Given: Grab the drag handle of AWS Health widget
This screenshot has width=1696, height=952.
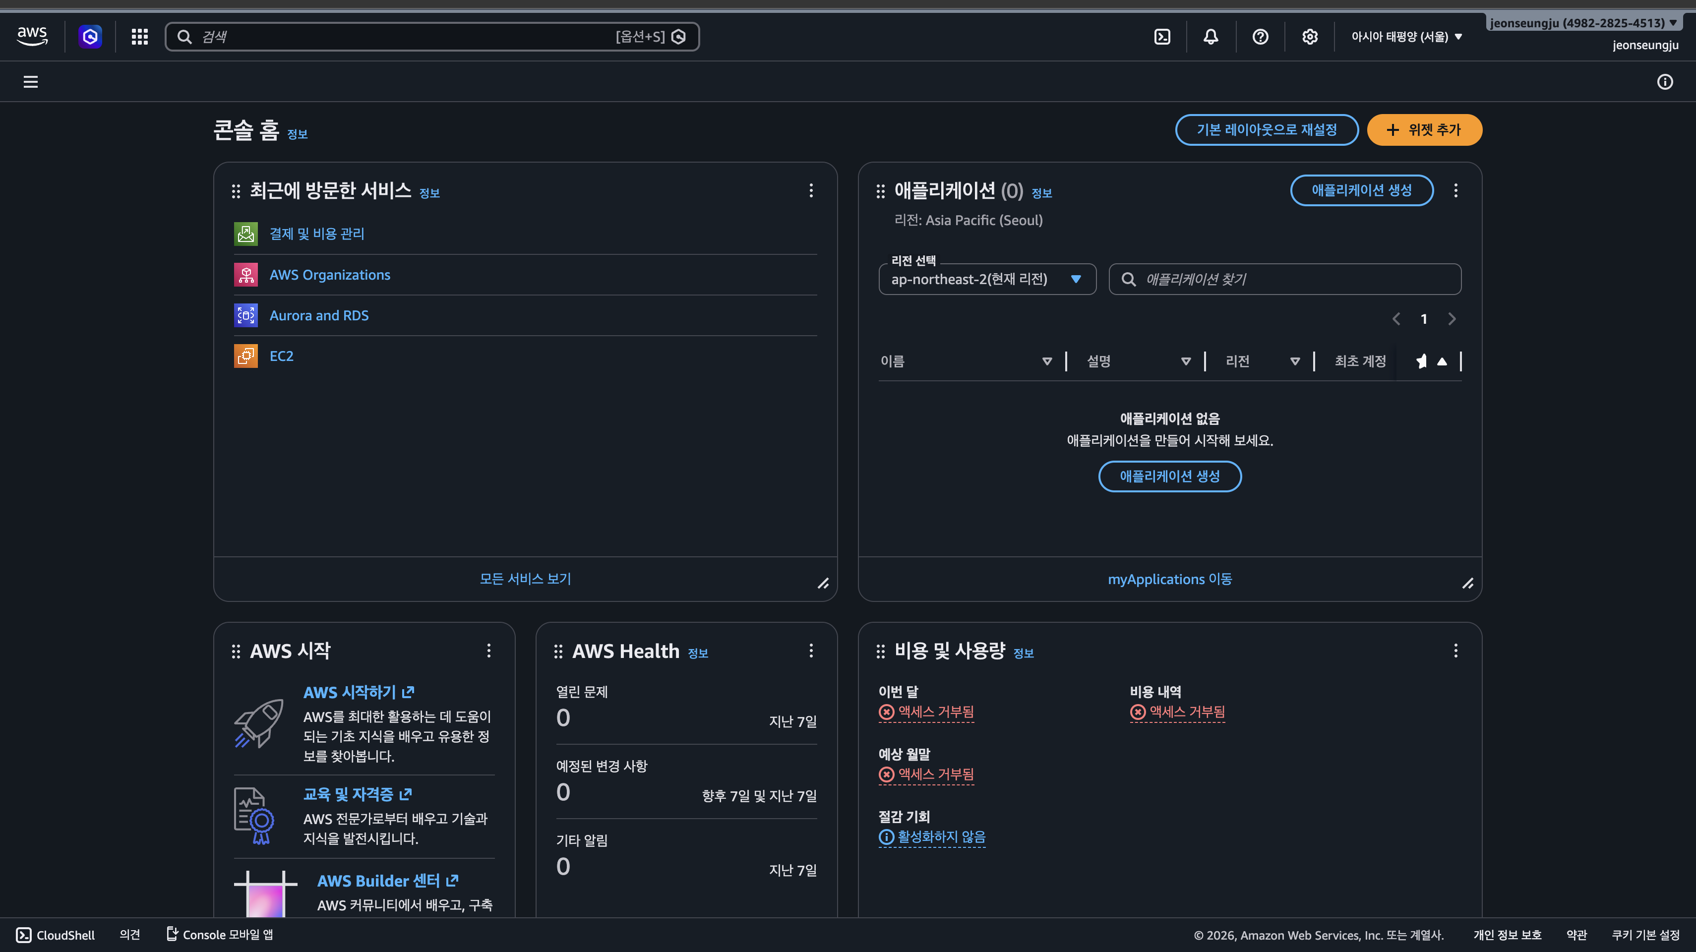Looking at the screenshot, I should coord(558,651).
